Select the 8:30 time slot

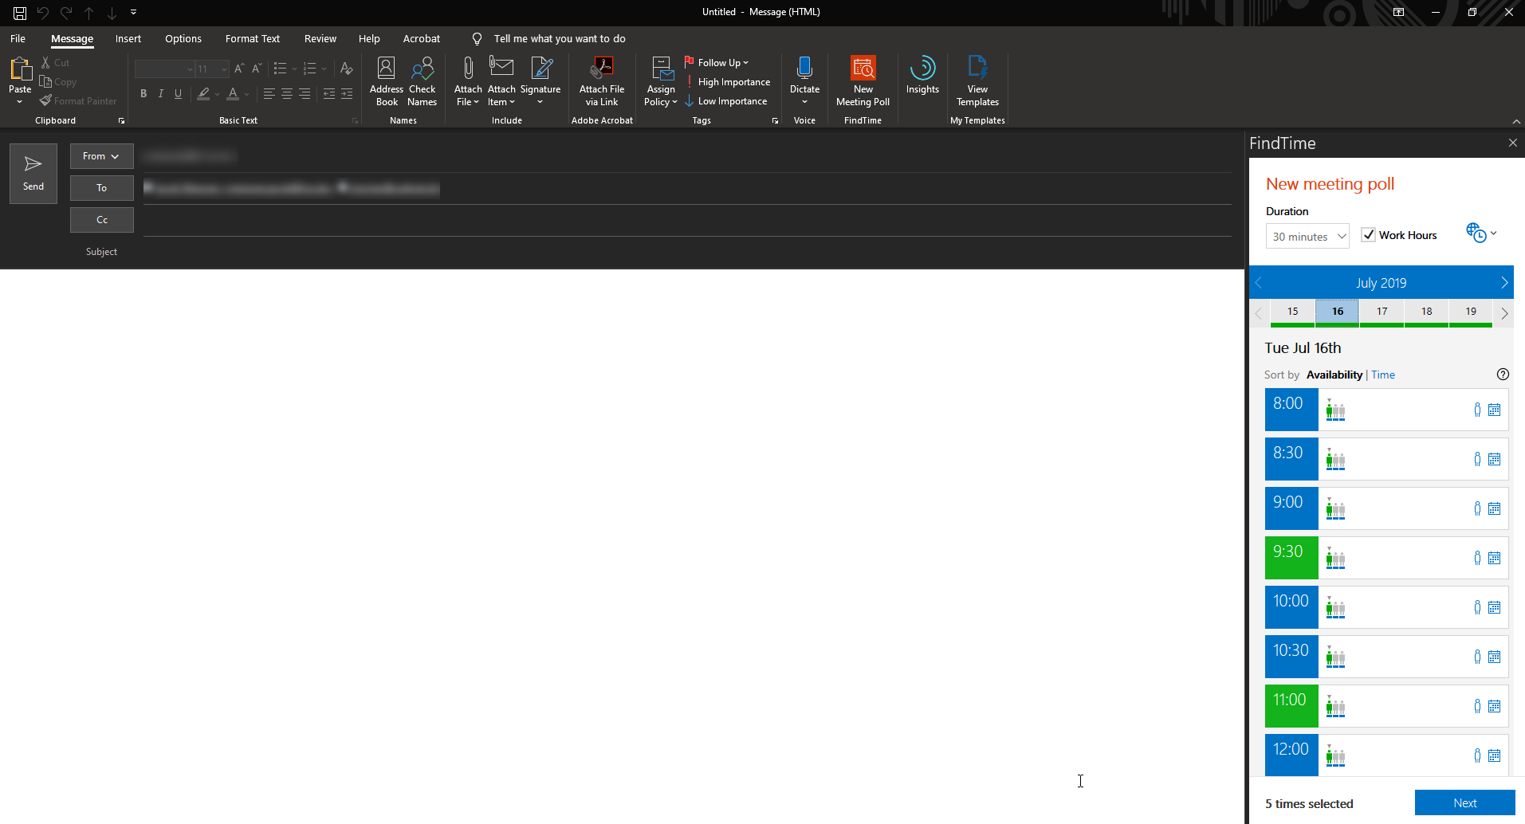[1291, 459]
